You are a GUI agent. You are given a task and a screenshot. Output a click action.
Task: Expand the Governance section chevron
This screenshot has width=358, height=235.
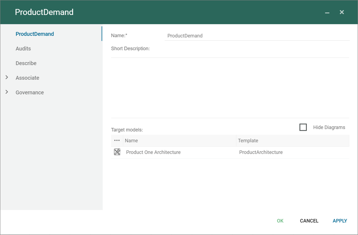click(7, 92)
